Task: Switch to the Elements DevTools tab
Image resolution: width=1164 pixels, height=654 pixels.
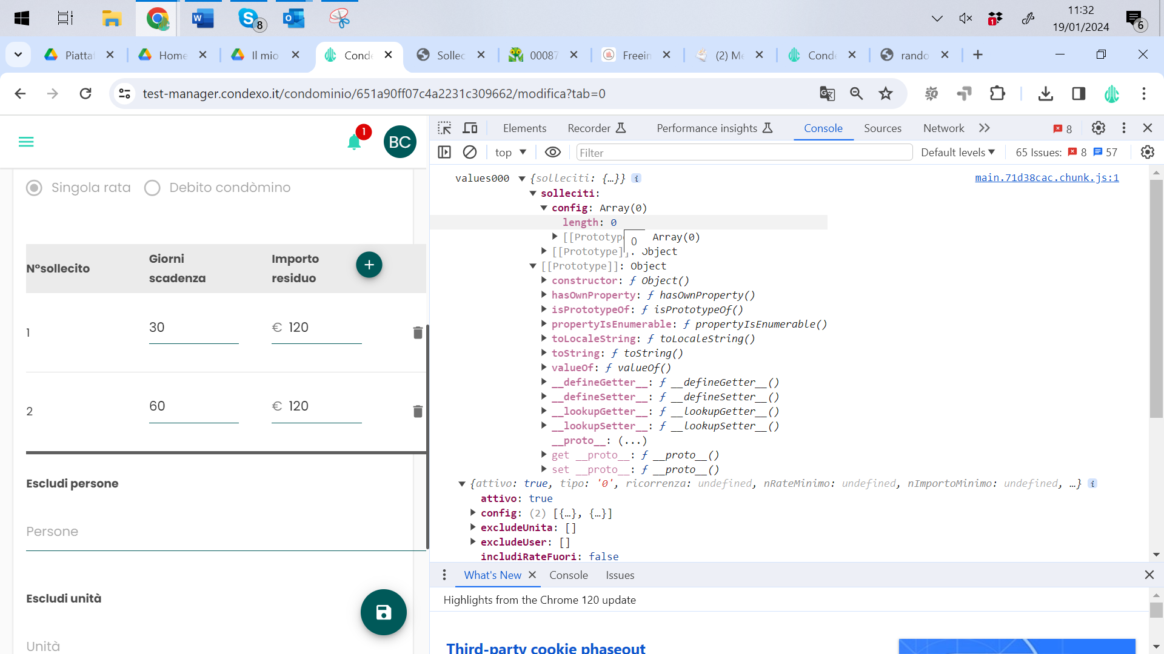Action: (524, 128)
